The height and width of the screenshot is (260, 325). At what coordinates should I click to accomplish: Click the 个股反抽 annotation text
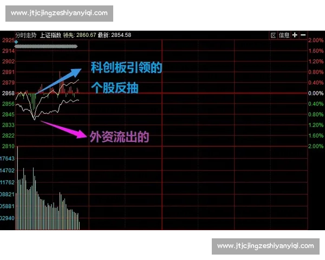[x=114, y=88]
